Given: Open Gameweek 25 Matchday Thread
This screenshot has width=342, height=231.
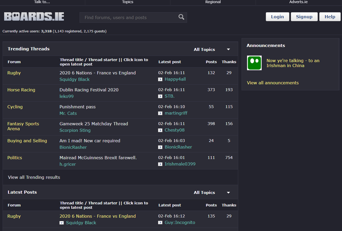Looking at the screenshot, I should pyautogui.click(x=94, y=124).
